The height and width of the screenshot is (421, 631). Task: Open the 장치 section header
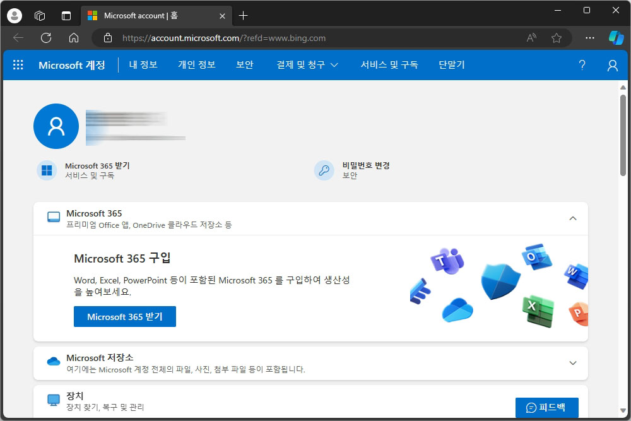point(310,401)
